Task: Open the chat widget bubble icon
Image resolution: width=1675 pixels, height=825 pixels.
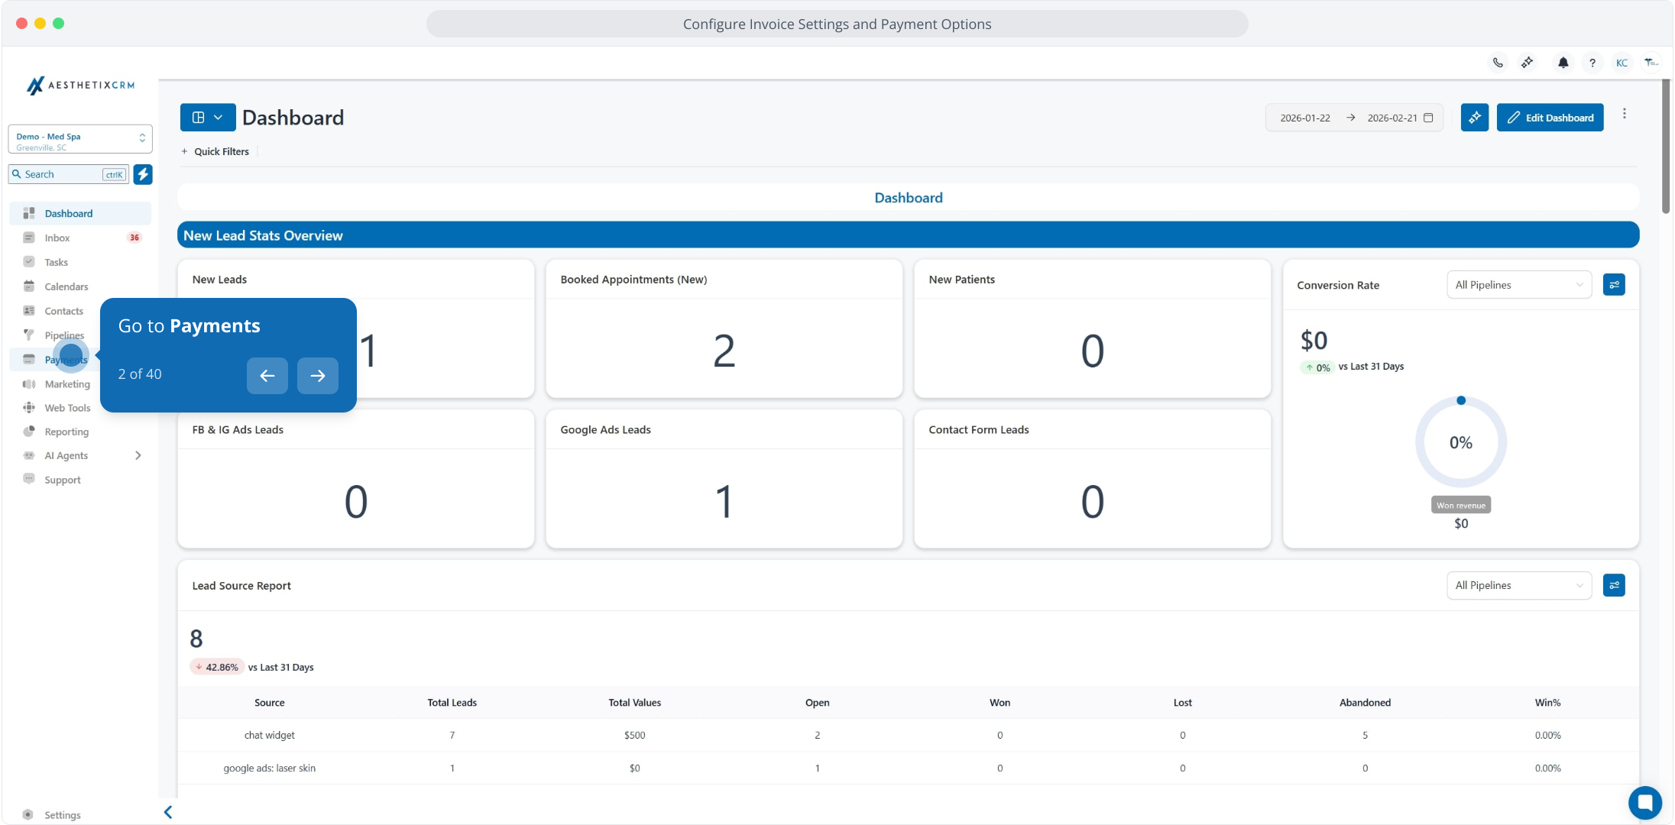Action: point(1644,802)
